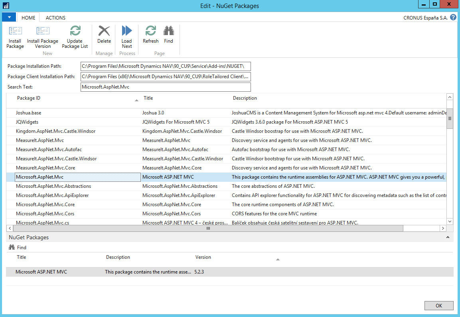The height and width of the screenshot is (317, 460).
Task: Click the Microsoft ASP.NET MVC title in top list
Action: click(x=168, y=177)
